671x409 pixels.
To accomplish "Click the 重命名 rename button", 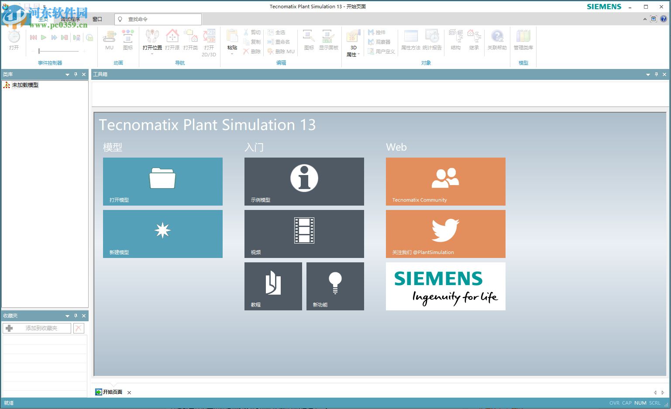I will [279, 42].
